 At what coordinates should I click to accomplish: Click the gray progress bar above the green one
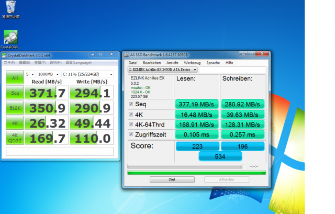(185, 166)
